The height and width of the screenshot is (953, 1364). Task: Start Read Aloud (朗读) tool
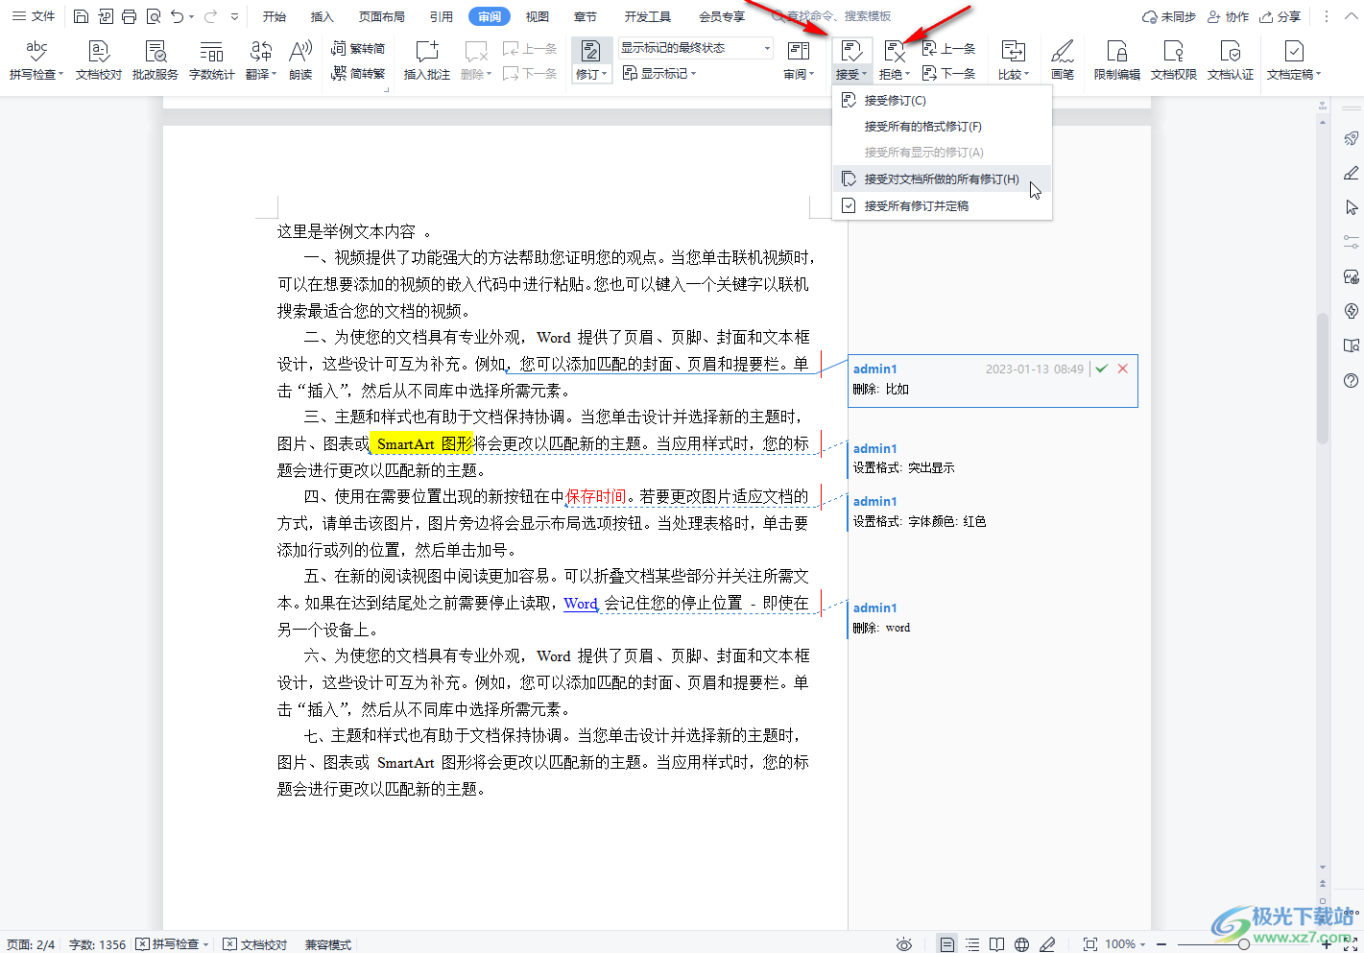tap(300, 60)
